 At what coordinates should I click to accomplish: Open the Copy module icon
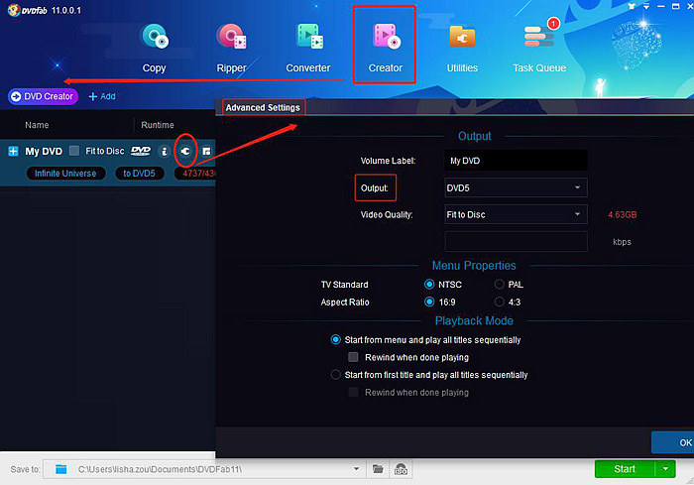coord(154,38)
